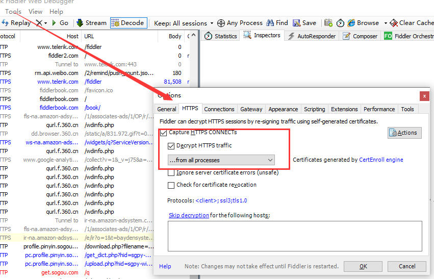Click the Skip decryption link
The height and width of the screenshot is (279, 434).
pyautogui.click(x=189, y=215)
